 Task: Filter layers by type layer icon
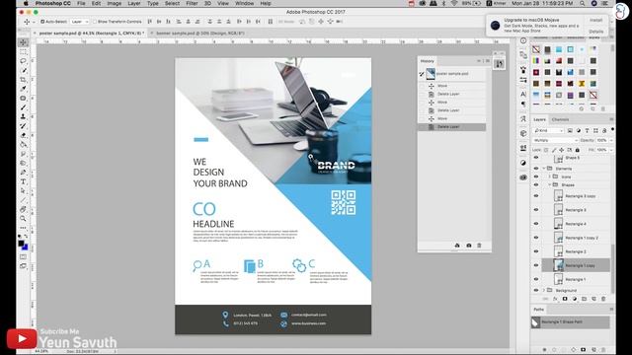[x=587, y=131]
